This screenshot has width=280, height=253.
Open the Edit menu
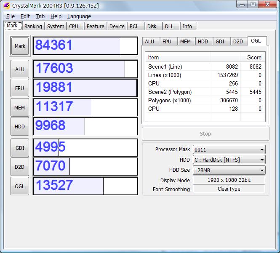25,16
